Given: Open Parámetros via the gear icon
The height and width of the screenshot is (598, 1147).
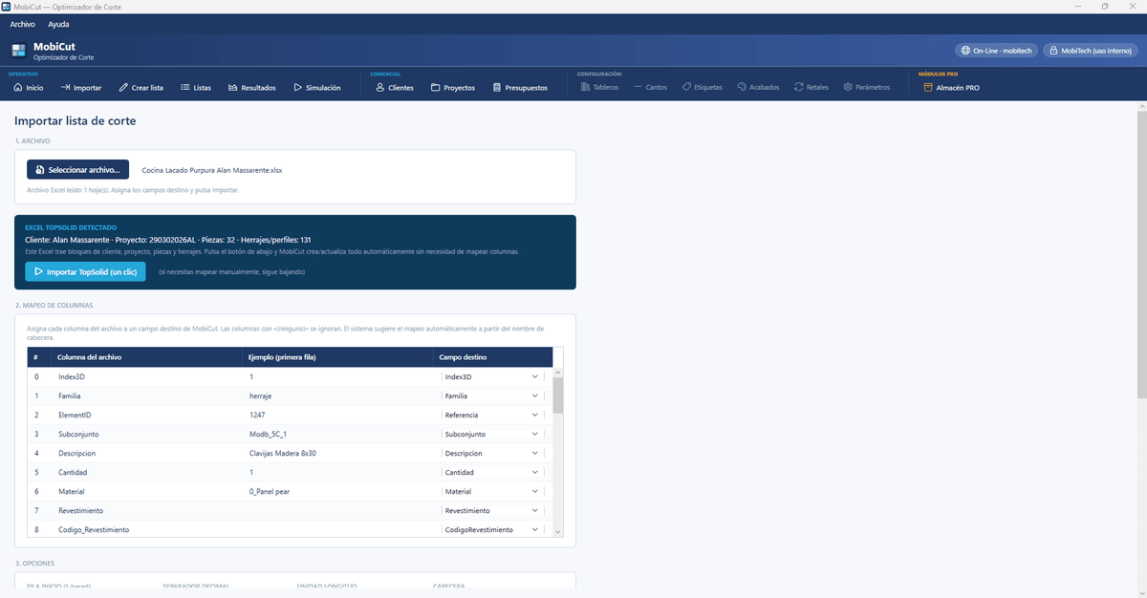Looking at the screenshot, I should click(x=848, y=88).
